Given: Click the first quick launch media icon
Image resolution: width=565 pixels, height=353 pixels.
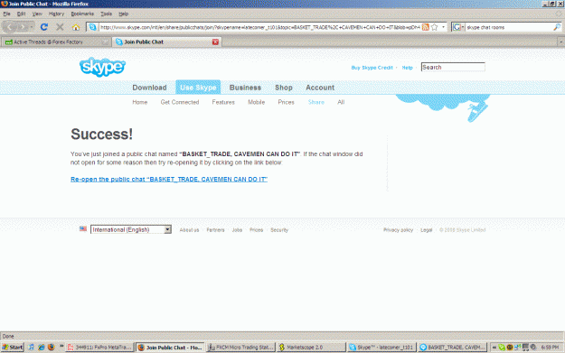Looking at the screenshot, I should coord(31,348).
